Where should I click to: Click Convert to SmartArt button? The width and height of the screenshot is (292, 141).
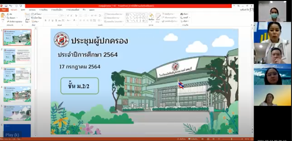pos(114,22)
